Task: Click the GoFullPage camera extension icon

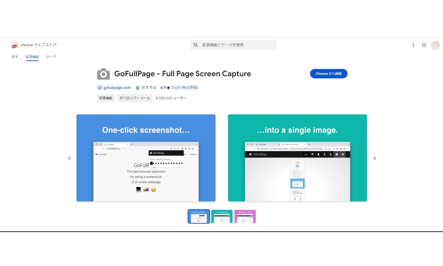Action: click(x=103, y=74)
